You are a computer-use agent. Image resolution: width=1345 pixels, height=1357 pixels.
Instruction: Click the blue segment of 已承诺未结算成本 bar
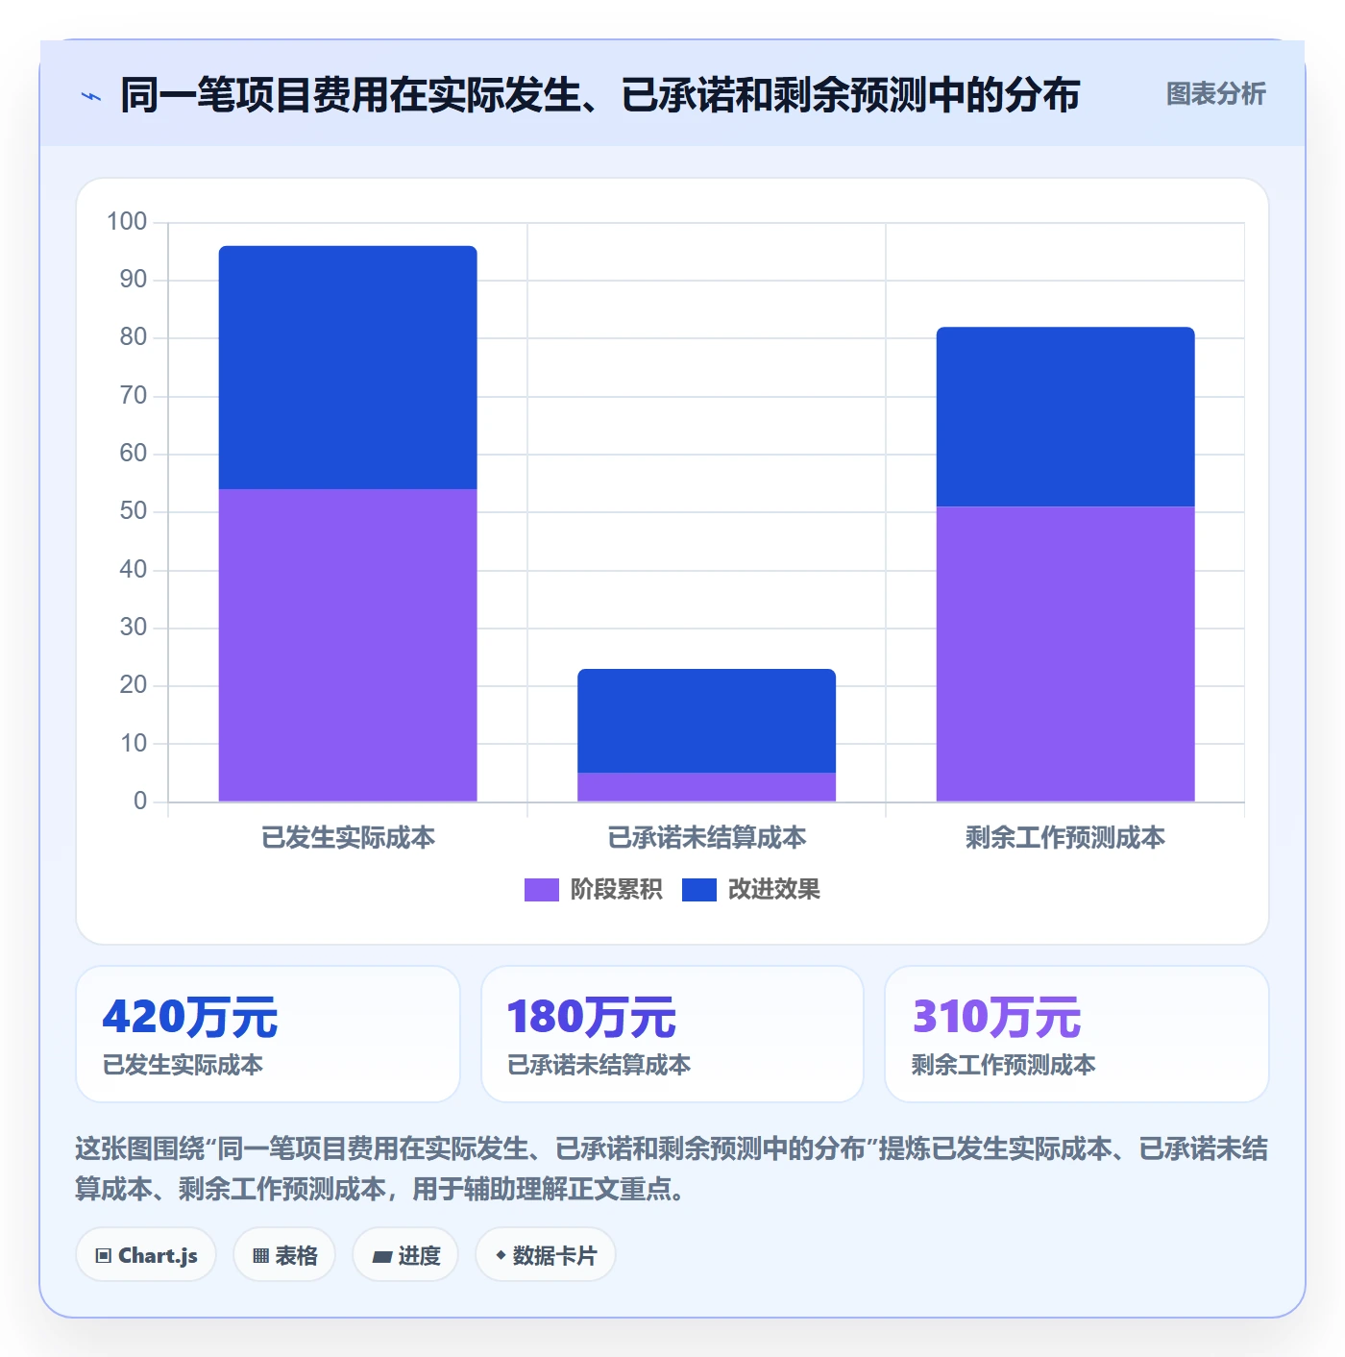coord(706,721)
